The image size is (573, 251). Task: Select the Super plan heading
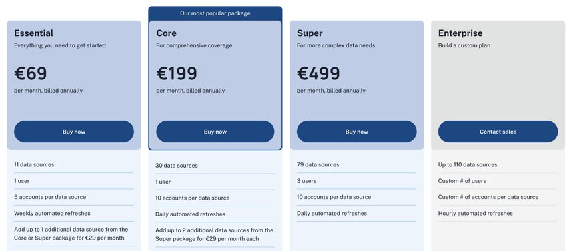[x=310, y=33]
